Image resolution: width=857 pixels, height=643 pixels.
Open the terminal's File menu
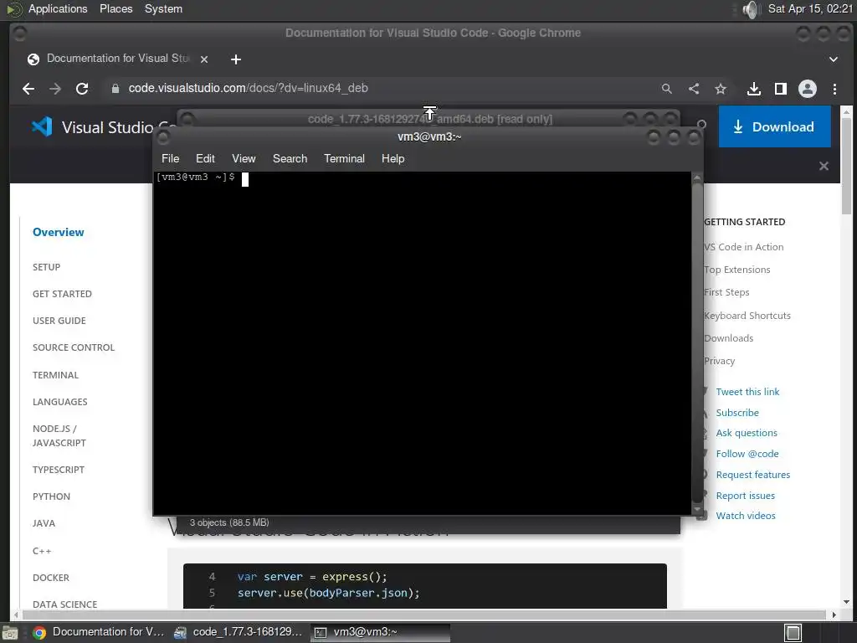pyautogui.click(x=170, y=158)
